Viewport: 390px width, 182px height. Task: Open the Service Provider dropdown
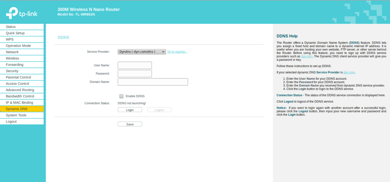point(142,52)
